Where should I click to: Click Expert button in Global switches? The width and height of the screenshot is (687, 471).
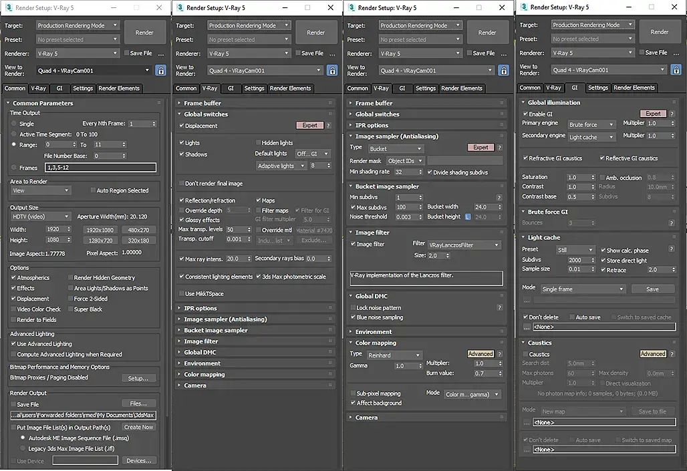(310, 126)
